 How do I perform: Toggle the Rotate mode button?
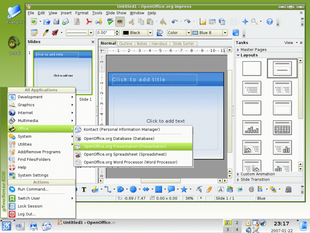coord(251,190)
